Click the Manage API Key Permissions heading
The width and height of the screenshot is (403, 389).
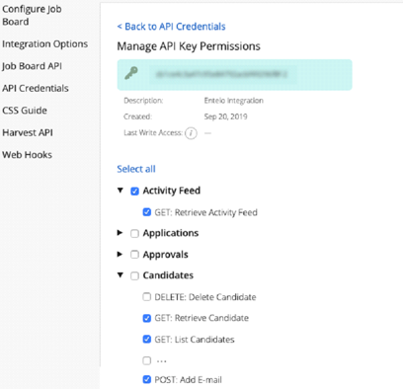pos(189,46)
